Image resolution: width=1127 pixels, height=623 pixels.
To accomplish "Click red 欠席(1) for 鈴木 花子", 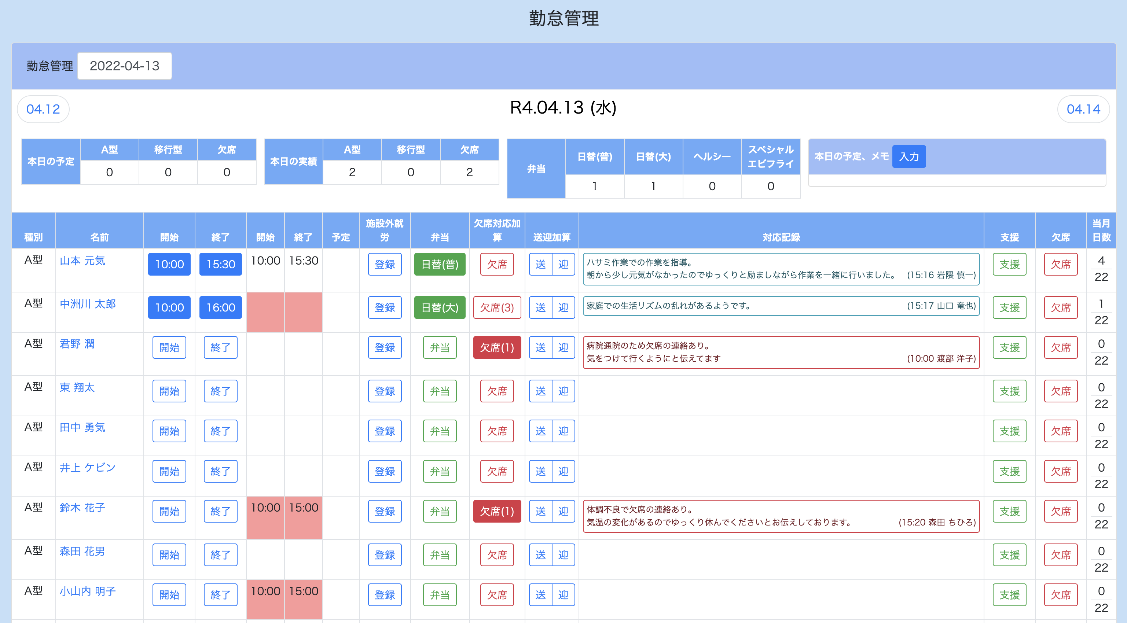I will [x=496, y=511].
